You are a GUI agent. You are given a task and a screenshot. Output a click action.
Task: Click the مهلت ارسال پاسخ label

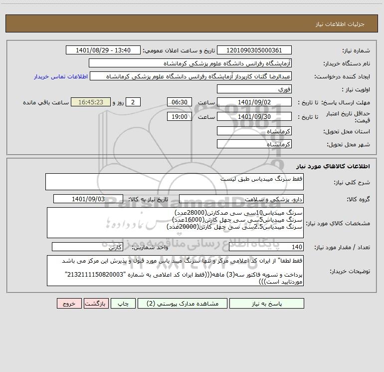(x=346, y=102)
